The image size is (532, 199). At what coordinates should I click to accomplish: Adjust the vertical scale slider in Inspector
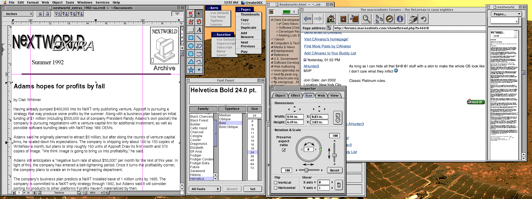pyautogui.click(x=335, y=155)
